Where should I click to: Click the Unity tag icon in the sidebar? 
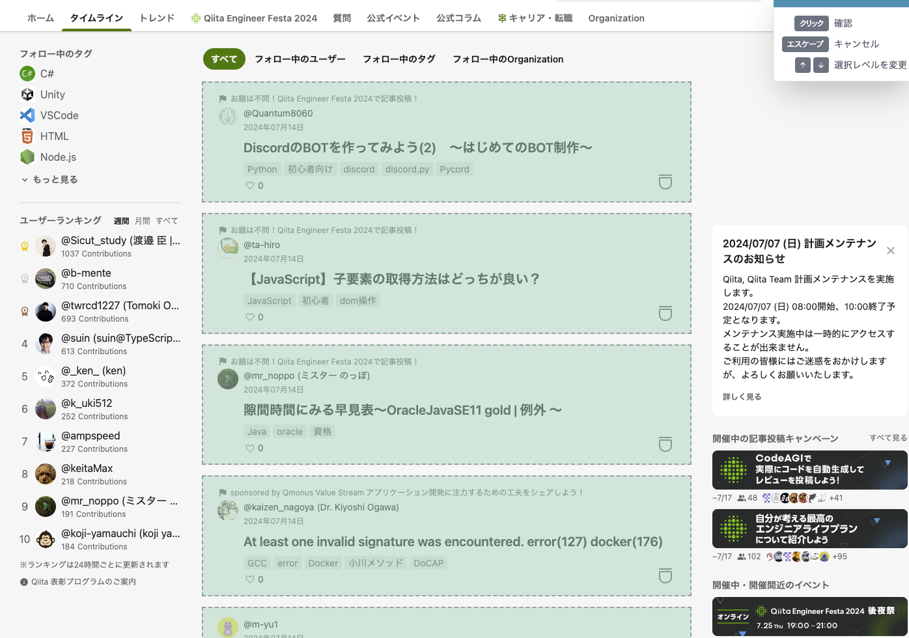click(x=27, y=94)
